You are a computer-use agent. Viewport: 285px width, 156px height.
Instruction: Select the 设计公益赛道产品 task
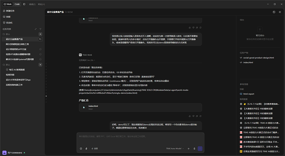point(22,39)
